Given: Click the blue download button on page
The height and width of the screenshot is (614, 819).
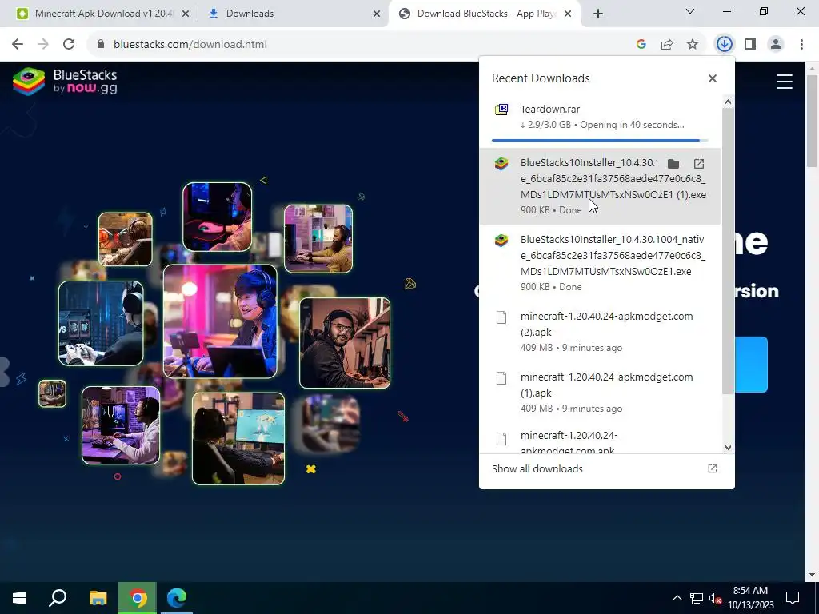Looking at the screenshot, I should [x=751, y=365].
